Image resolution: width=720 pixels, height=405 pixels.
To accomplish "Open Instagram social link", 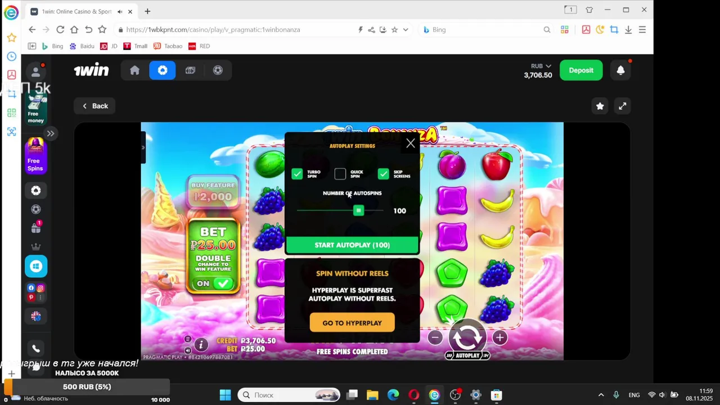I will (40, 288).
